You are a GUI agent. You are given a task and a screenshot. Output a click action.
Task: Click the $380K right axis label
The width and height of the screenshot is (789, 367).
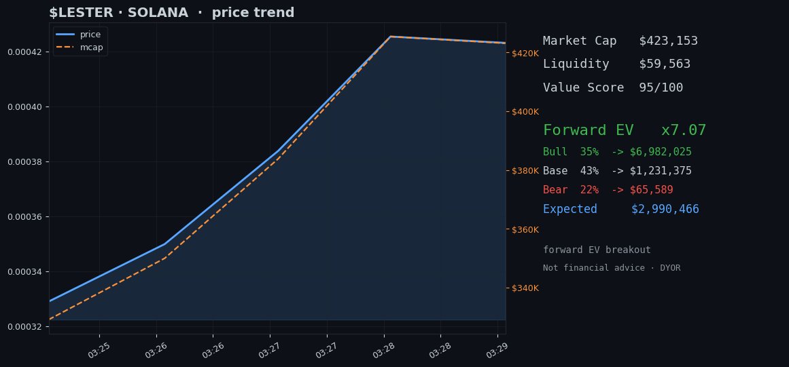[525, 171]
